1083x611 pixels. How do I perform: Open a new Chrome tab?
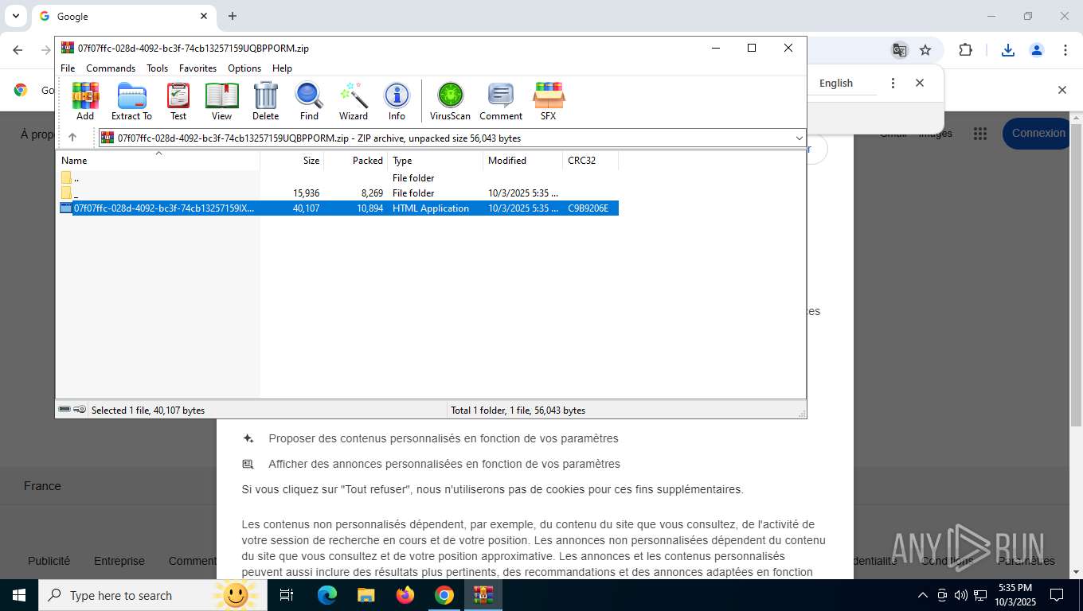point(233,16)
